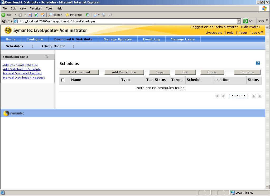Click the IE Forward arrow icon
Viewport: 270px width, 196px height.
[20, 15]
